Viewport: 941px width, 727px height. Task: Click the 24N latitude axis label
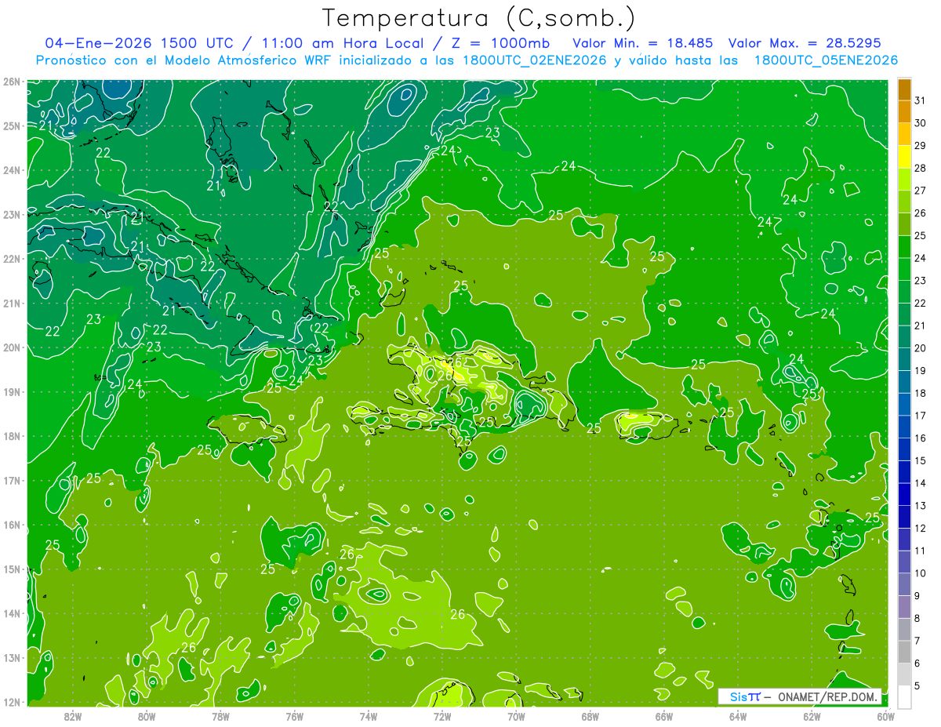pyautogui.click(x=12, y=170)
